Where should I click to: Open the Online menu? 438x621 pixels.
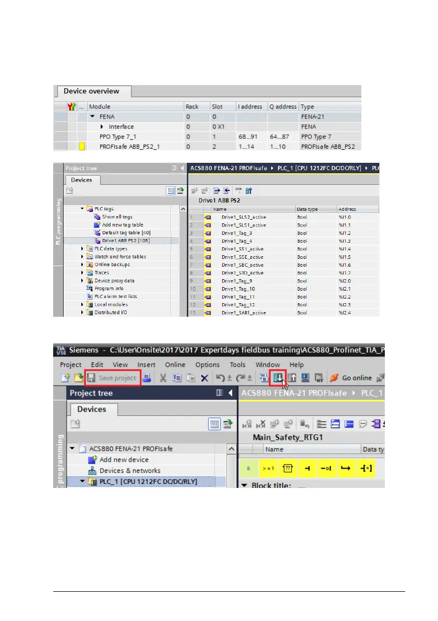[175, 365]
